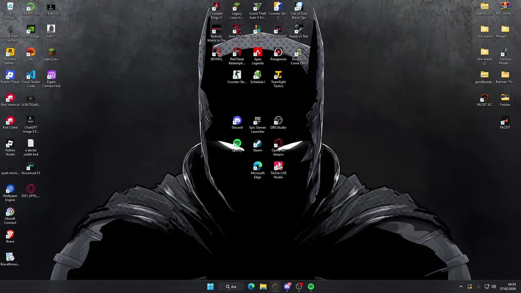Open Crusader Kings III desktop shortcut
The width and height of the screenshot is (521, 293).
point(217,11)
